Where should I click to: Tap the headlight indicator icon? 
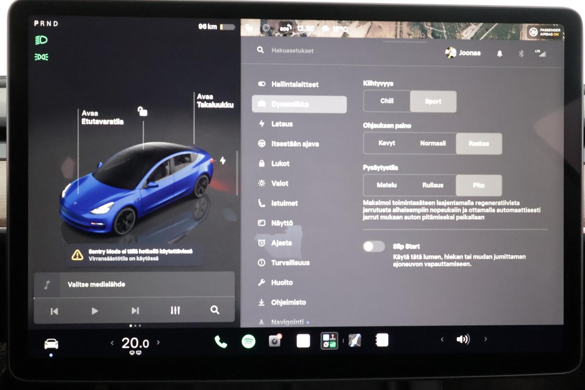[41, 40]
